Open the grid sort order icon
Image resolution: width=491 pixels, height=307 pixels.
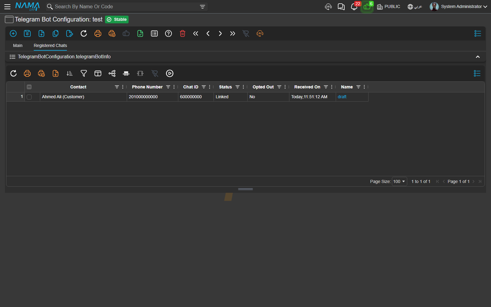pos(70,73)
